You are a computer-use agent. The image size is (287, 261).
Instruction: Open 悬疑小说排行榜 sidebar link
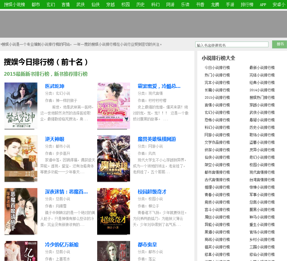coord(262,120)
